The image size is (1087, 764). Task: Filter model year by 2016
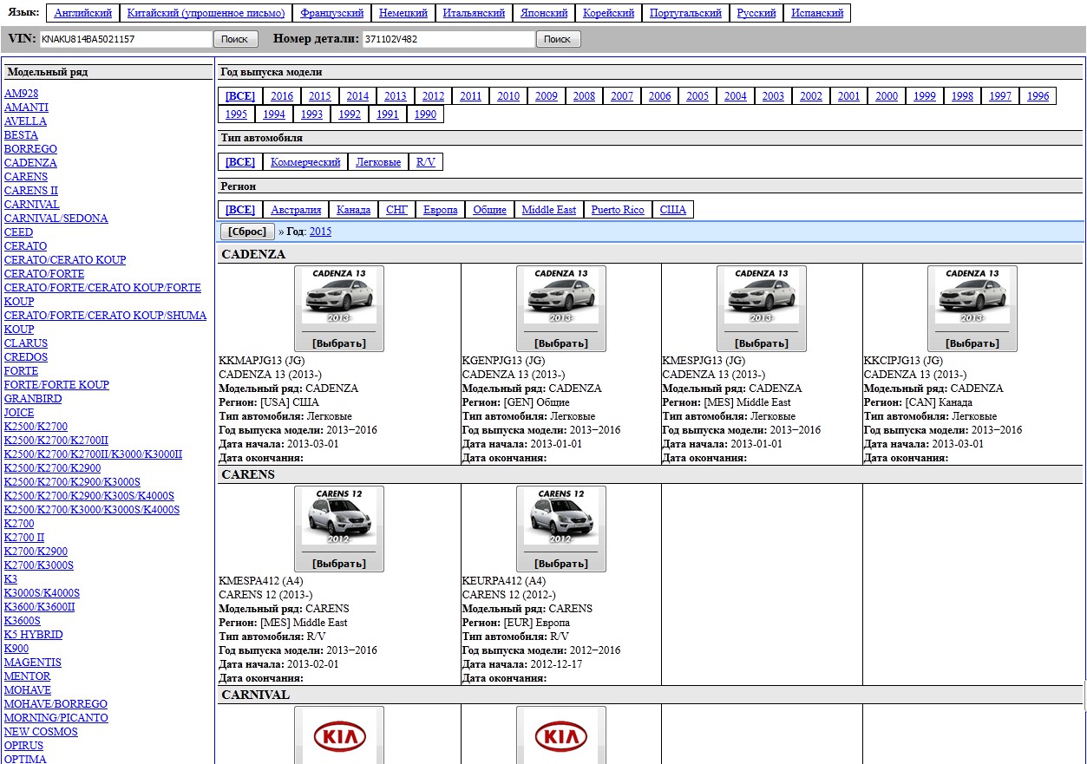pyautogui.click(x=282, y=96)
